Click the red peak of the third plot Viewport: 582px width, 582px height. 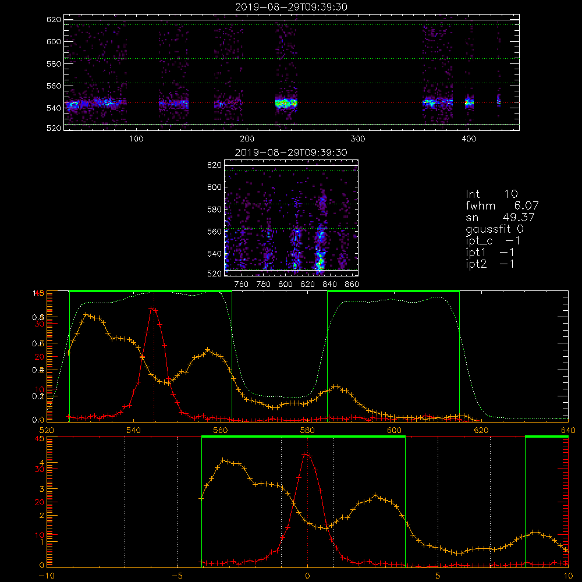click(x=152, y=308)
